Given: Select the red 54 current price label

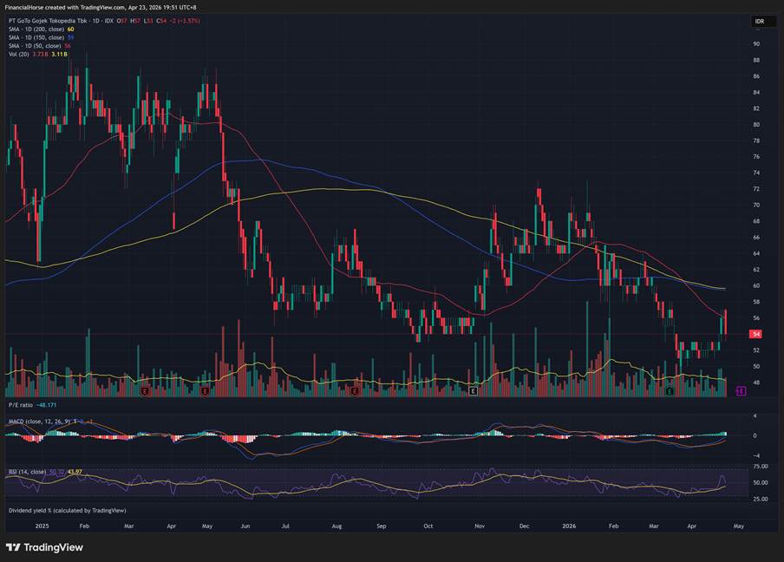Looking at the screenshot, I should (755, 334).
